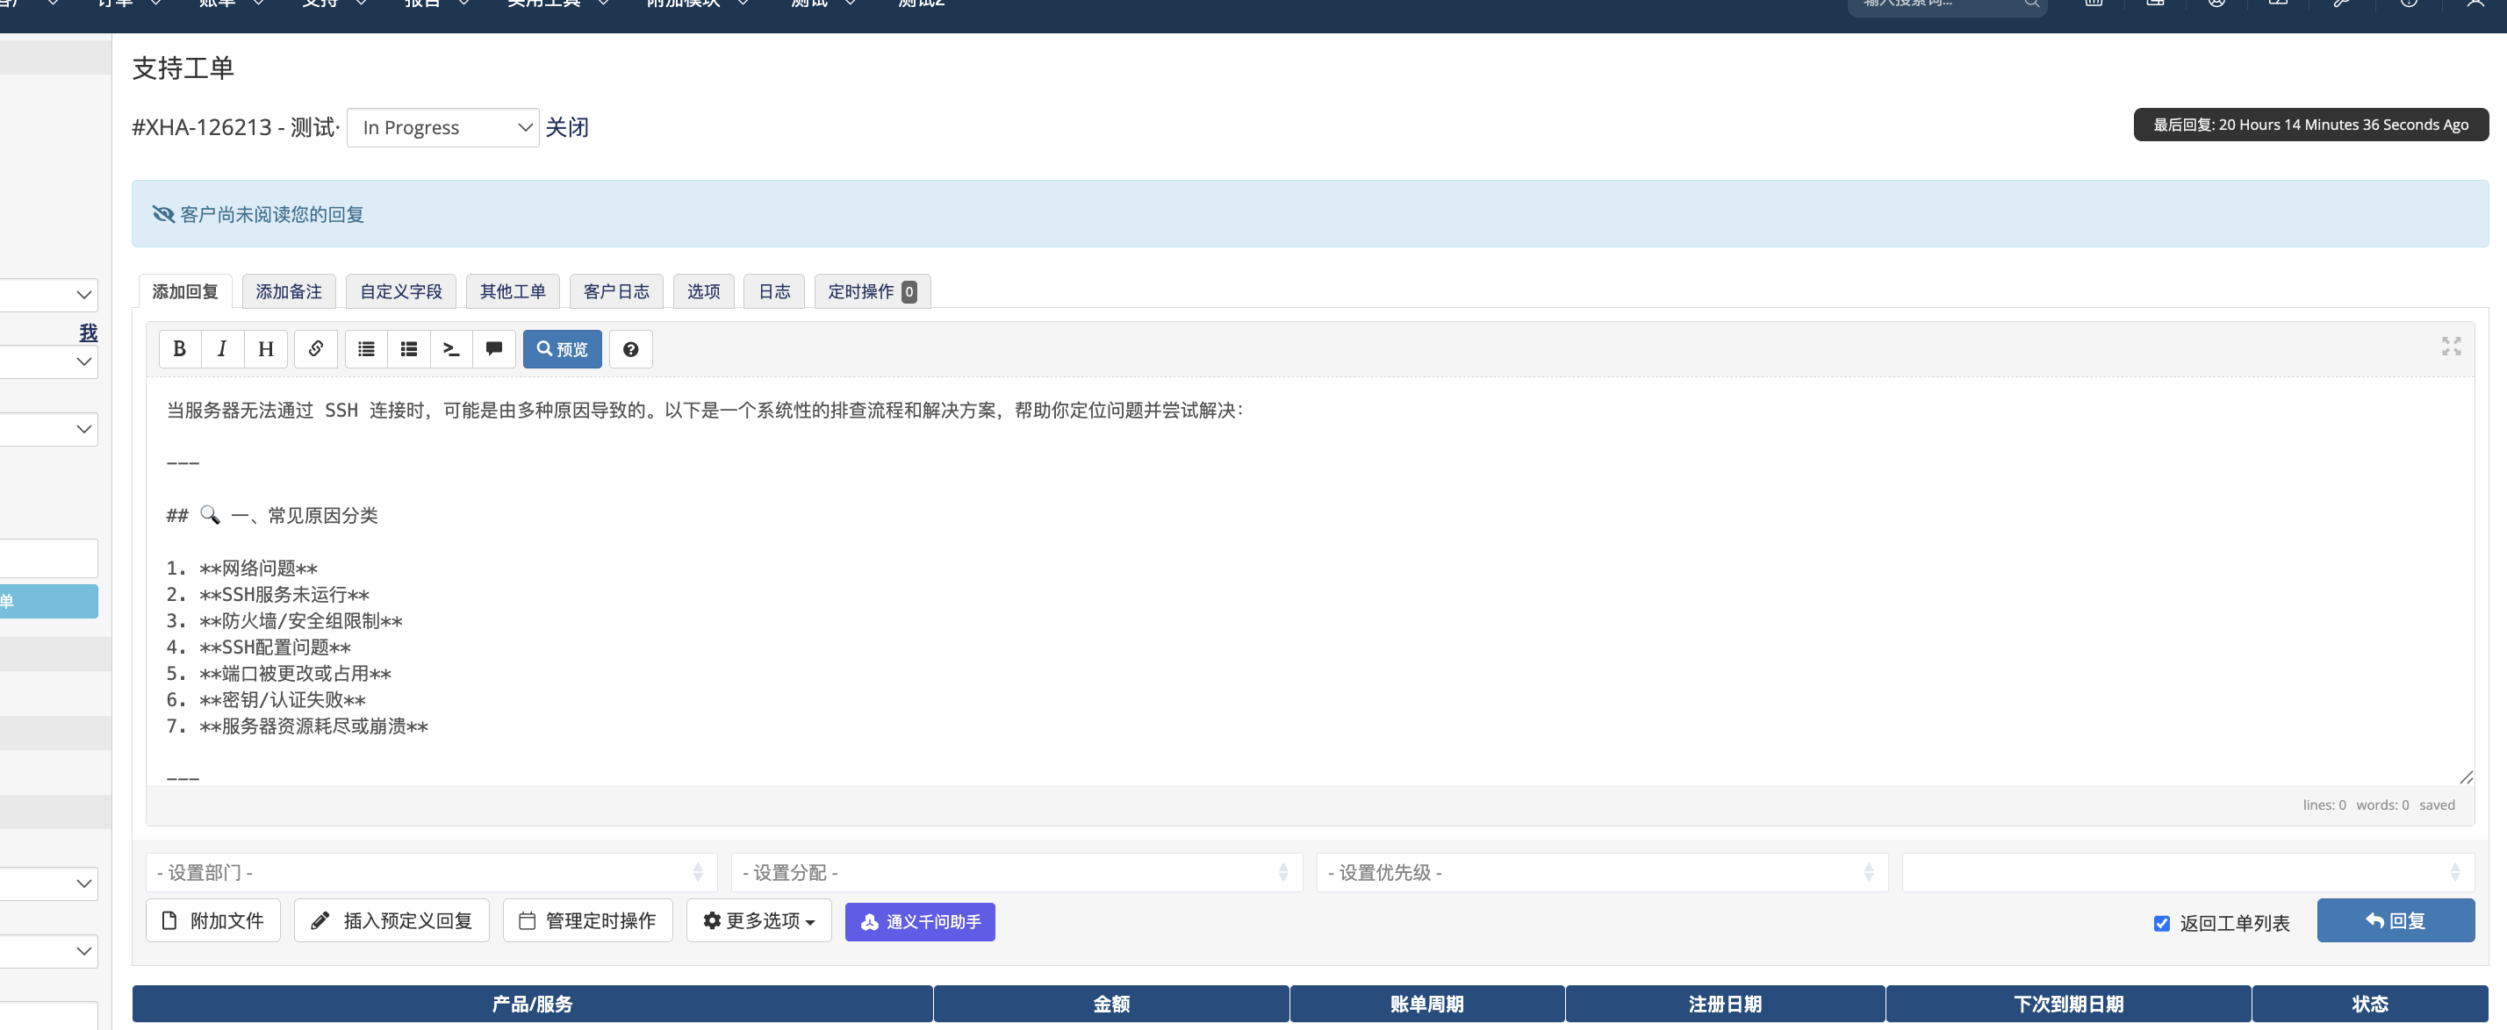The image size is (2507, 1030).
Task: Open editor help via question mark icon
Action: point(630,348)
